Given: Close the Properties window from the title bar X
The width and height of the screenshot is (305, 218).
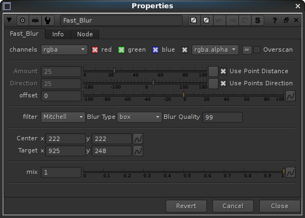Looking at the screenshot, I should [x=298, y=6].
